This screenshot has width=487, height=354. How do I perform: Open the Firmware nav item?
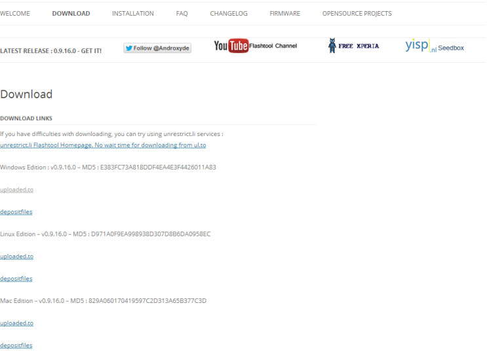[285, 14]
